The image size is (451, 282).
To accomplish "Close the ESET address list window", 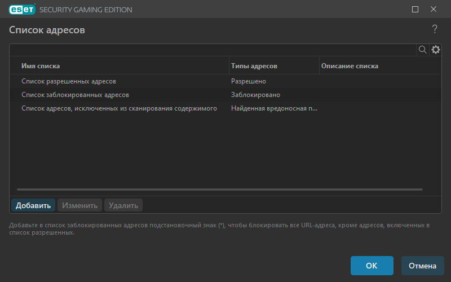I will point(433,9).
